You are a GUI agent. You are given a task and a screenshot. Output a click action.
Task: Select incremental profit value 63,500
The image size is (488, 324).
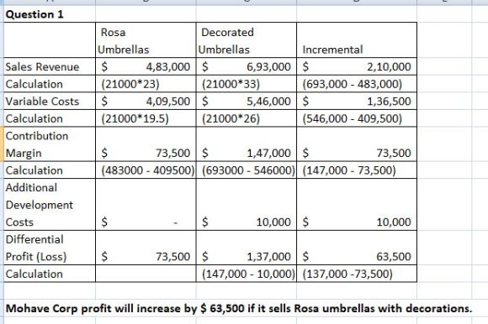pyautogui.click(x=357, y=248)
